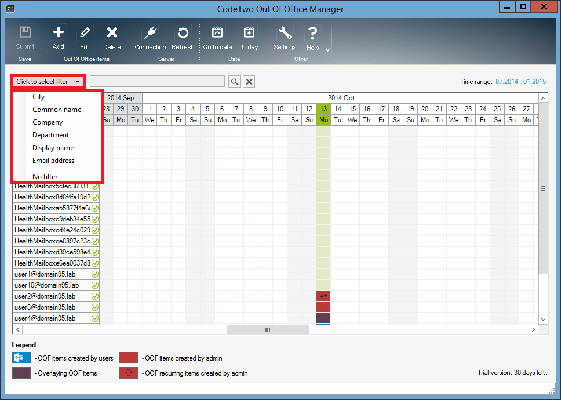
Task: Choose City from the filter menu
Action: click(39, 97)
